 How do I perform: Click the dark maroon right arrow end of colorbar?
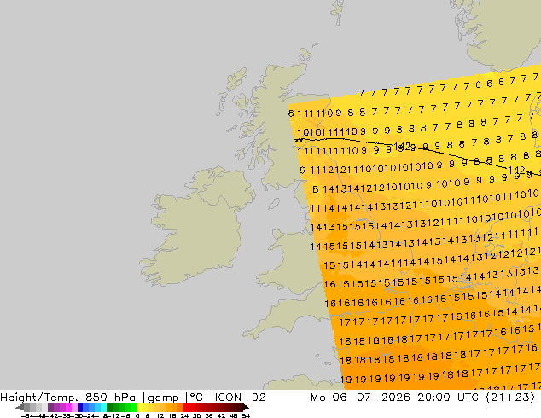[246, 407]
